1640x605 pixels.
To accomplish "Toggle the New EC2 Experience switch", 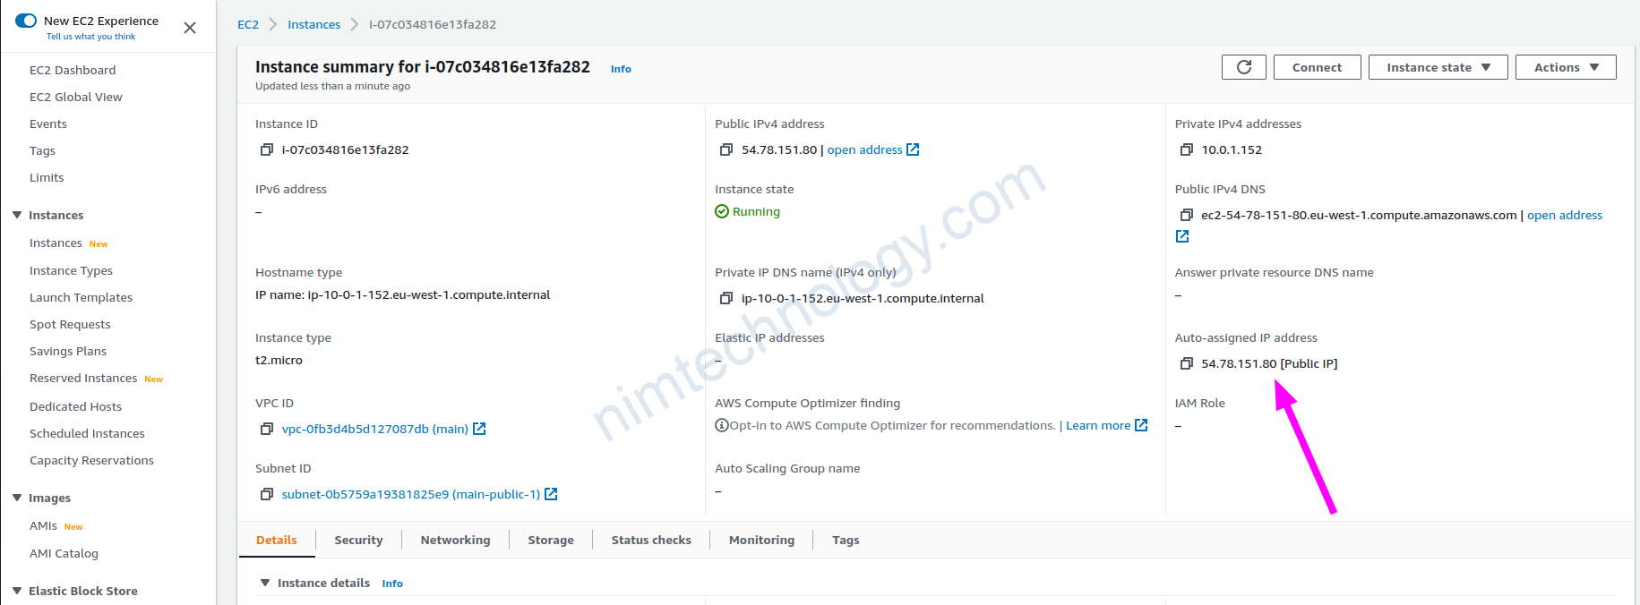I will 26,21.
